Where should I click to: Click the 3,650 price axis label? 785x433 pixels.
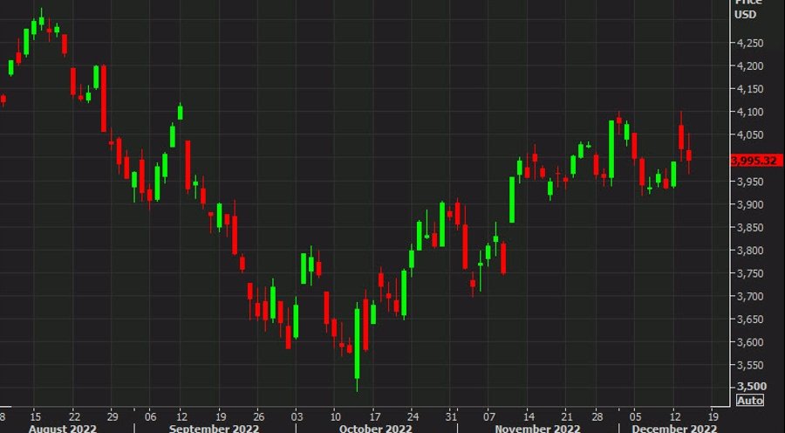coord(750,320)
